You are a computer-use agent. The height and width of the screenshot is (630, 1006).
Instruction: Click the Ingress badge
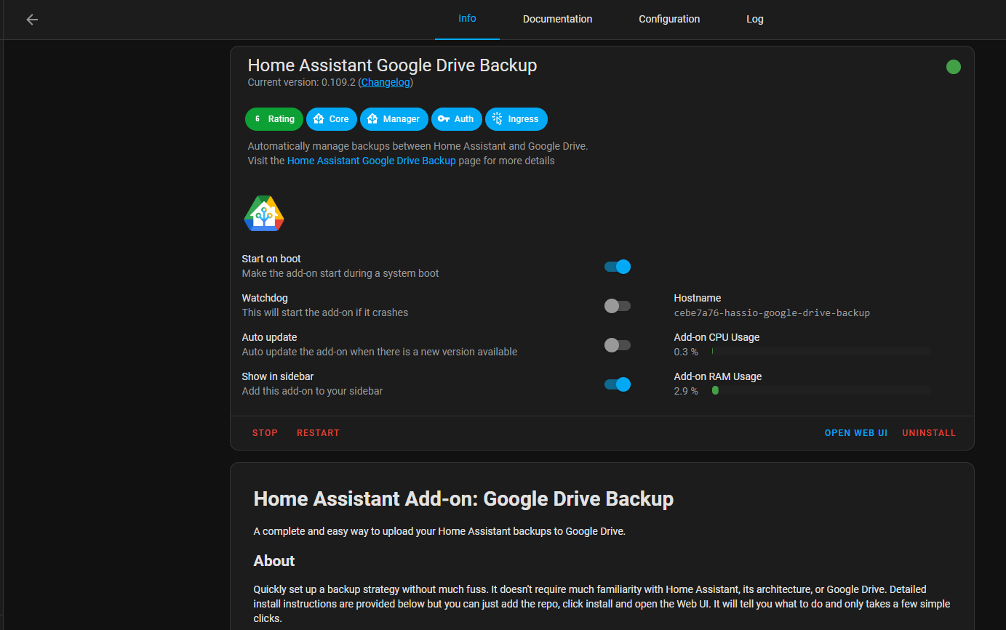pos(516,119)
